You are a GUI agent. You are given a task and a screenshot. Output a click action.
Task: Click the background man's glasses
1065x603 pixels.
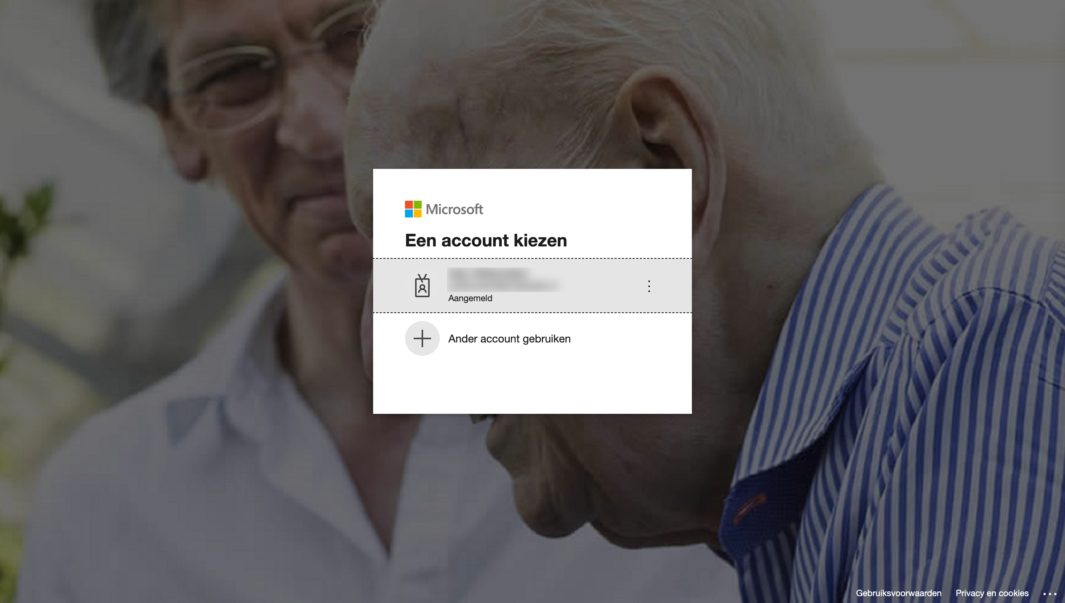[x=232, y=83]
